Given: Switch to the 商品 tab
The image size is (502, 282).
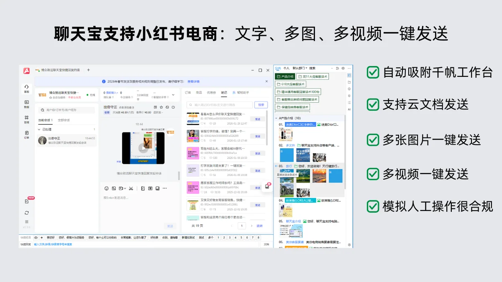Looking at the screenshot, I should pyautogui.click(x=199, y=93).
